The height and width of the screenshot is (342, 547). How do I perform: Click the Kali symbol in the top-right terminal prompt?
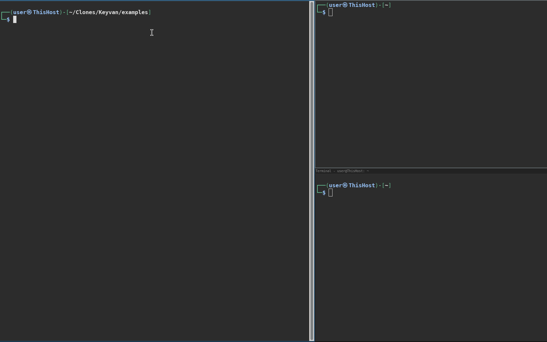click(345, 5)
